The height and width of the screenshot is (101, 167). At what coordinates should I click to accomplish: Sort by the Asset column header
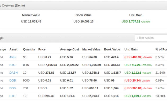(x=14, y=49)
